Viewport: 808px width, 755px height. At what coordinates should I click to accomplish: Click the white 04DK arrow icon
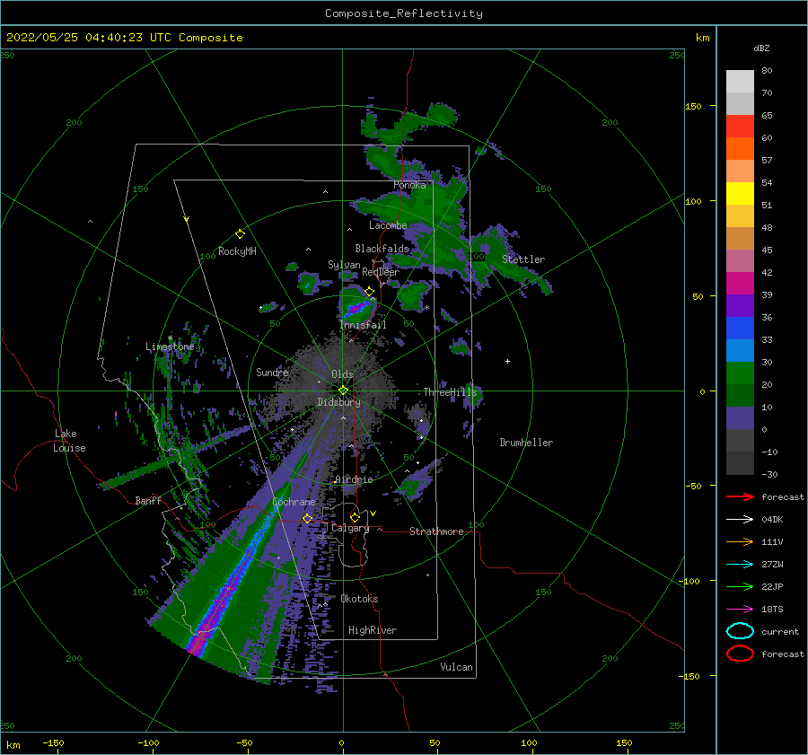740,520
